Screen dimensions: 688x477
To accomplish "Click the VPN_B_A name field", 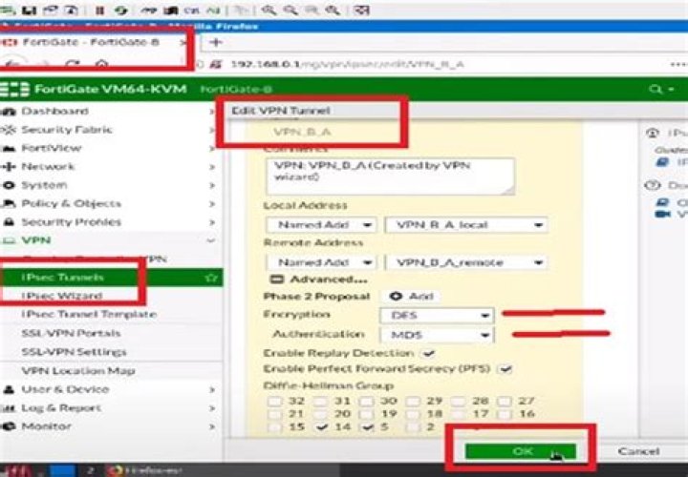I will click(x=302, y=132).
